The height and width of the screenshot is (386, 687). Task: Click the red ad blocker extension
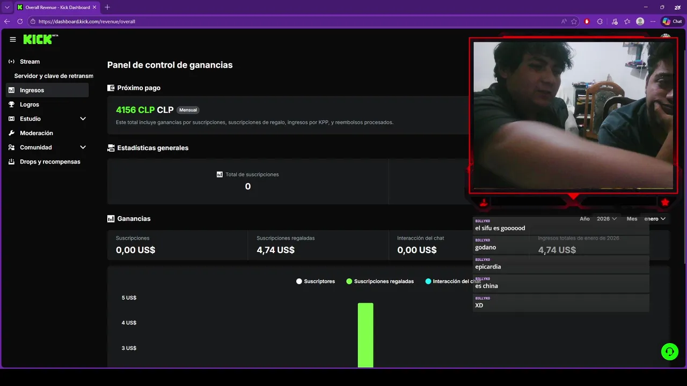(x=587, y=21)
